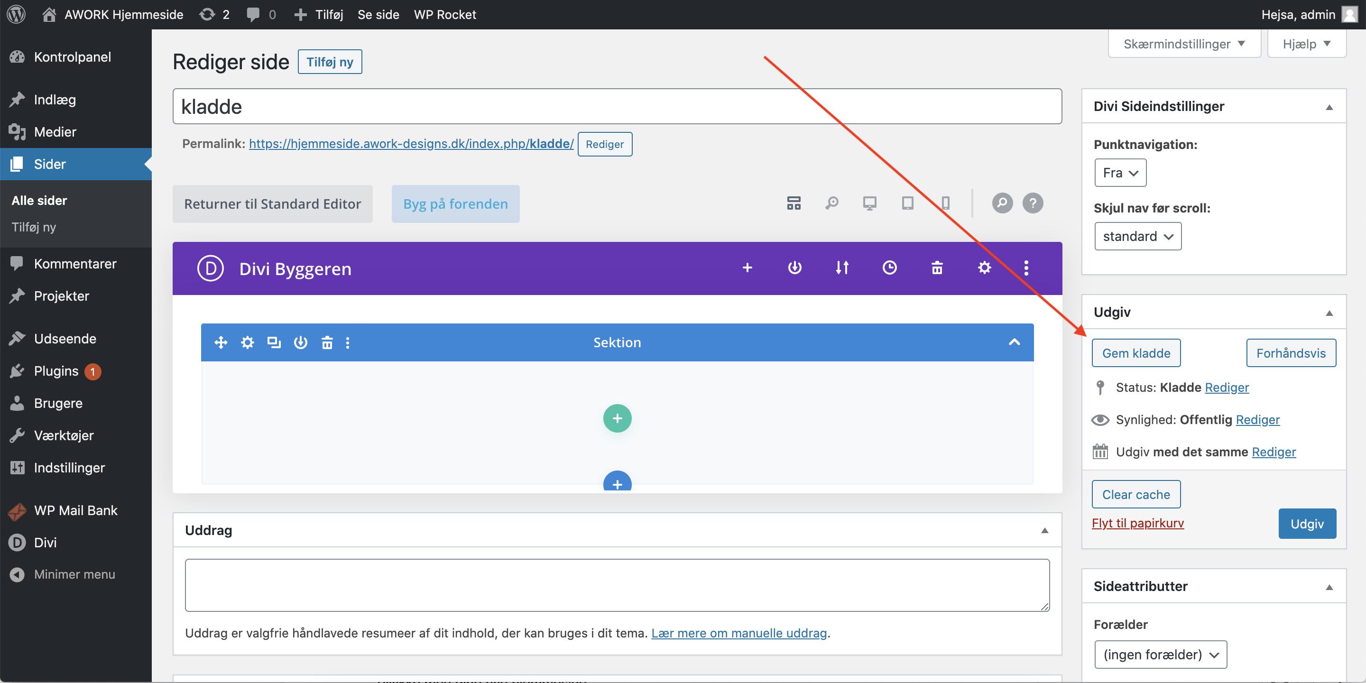Open the three-dot menu in Divi header
Viewport: 1366px width, 683px height.
[1026, 268]
